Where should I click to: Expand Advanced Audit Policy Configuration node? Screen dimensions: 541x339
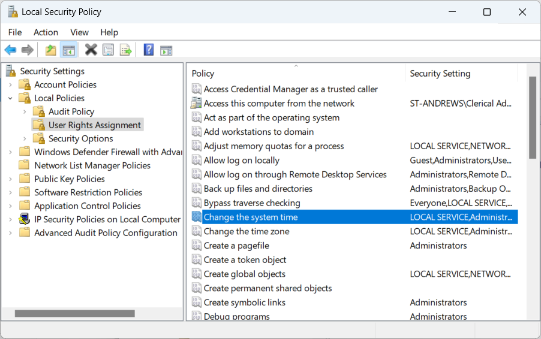10,233
